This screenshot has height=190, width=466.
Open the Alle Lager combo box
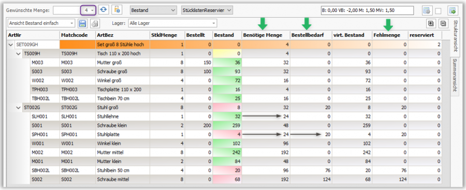[x=172, y=23]
